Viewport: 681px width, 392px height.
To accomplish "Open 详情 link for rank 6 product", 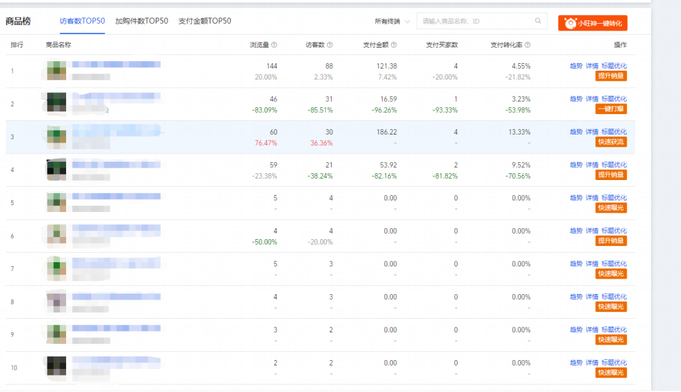I will (592, 230).
